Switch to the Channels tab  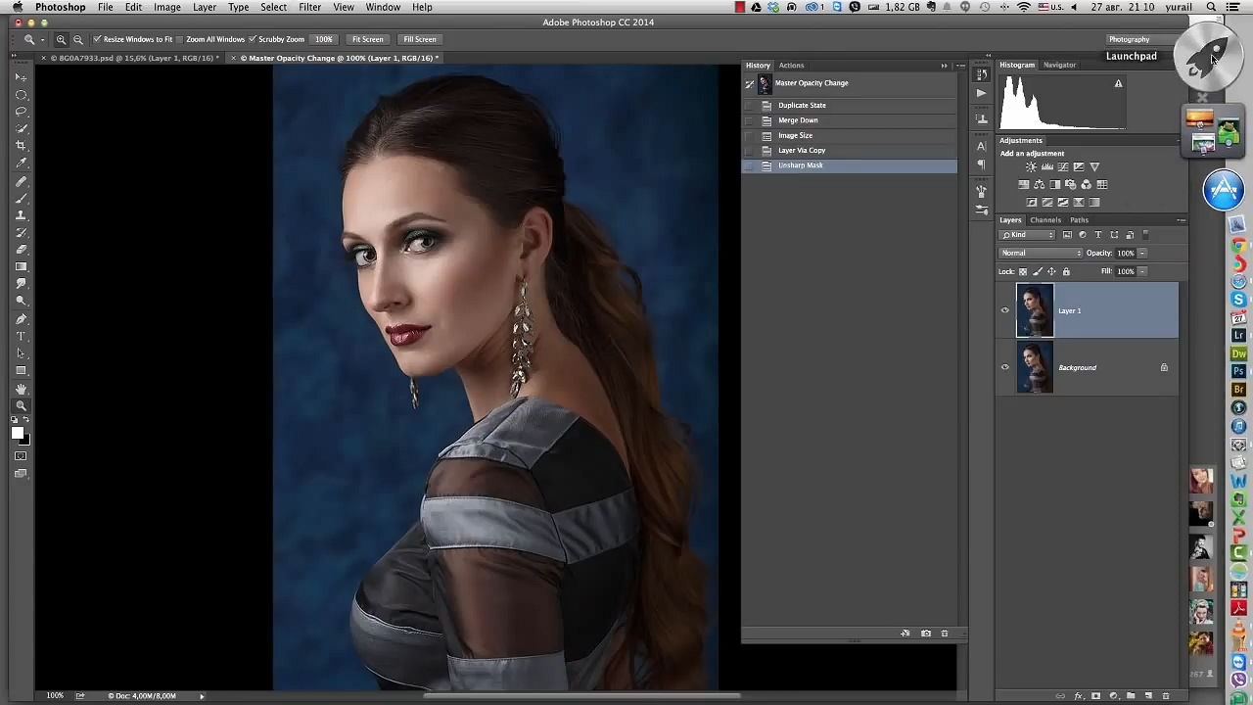pos(1044,220)
